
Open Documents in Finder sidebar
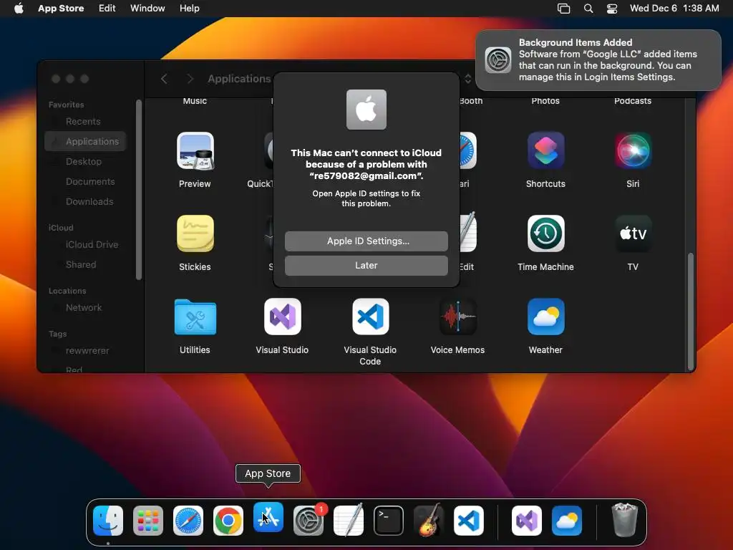coord(86,181)
